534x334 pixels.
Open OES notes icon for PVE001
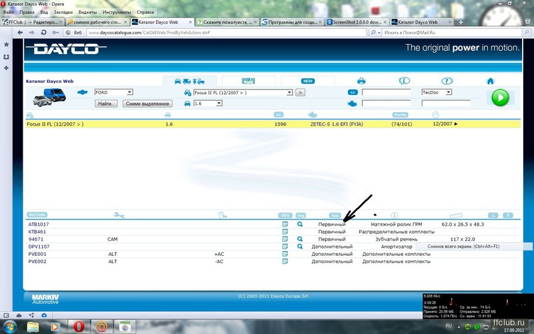(x=285, y=255)
